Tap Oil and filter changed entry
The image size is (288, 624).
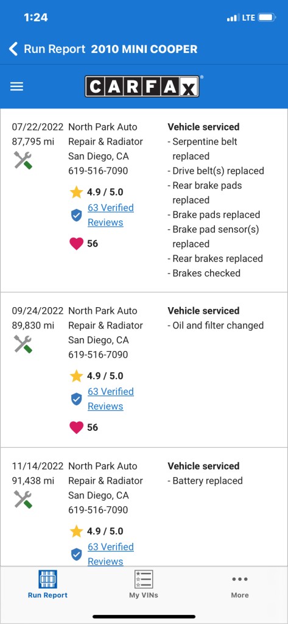pos(216,325)
